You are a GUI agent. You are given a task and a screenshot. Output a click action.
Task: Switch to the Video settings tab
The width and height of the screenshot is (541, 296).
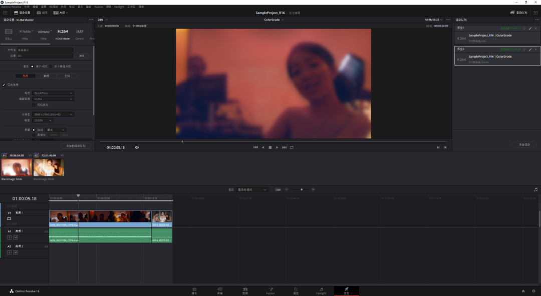25,76
